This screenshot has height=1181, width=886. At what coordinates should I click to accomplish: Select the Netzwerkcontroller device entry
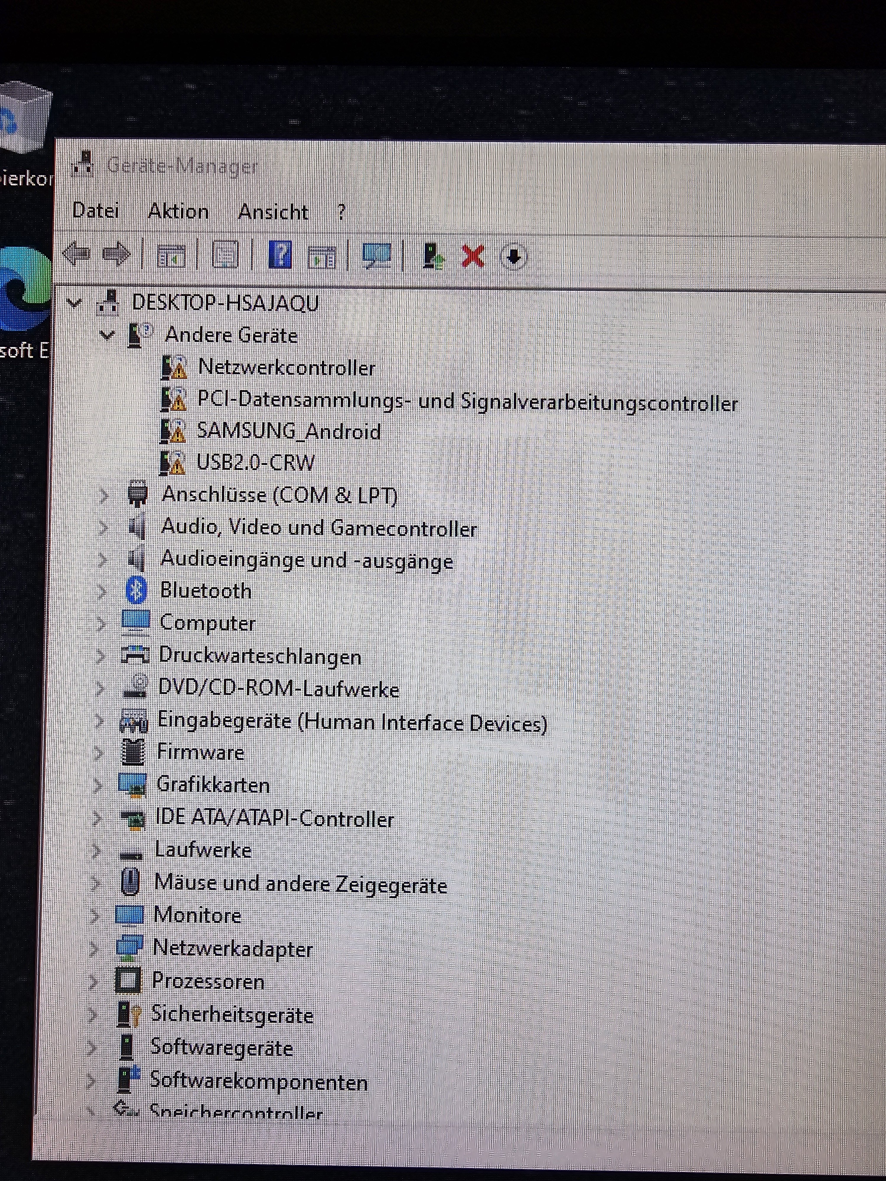(286, 368)
